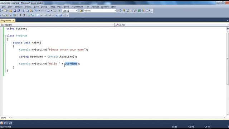Start debugging with the green play icon
The image size is (229, 129).
(59, 11)
